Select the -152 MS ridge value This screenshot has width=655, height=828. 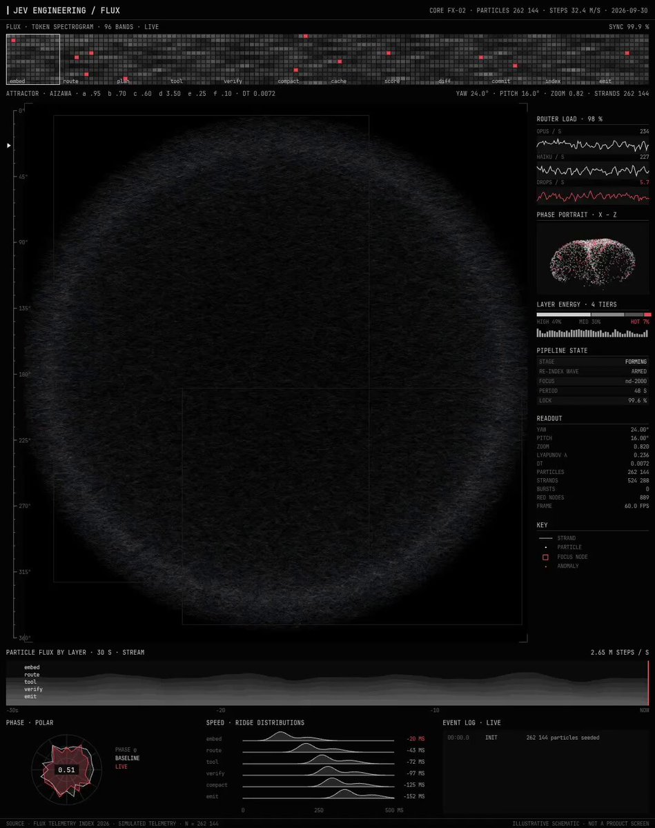(413, 796)
